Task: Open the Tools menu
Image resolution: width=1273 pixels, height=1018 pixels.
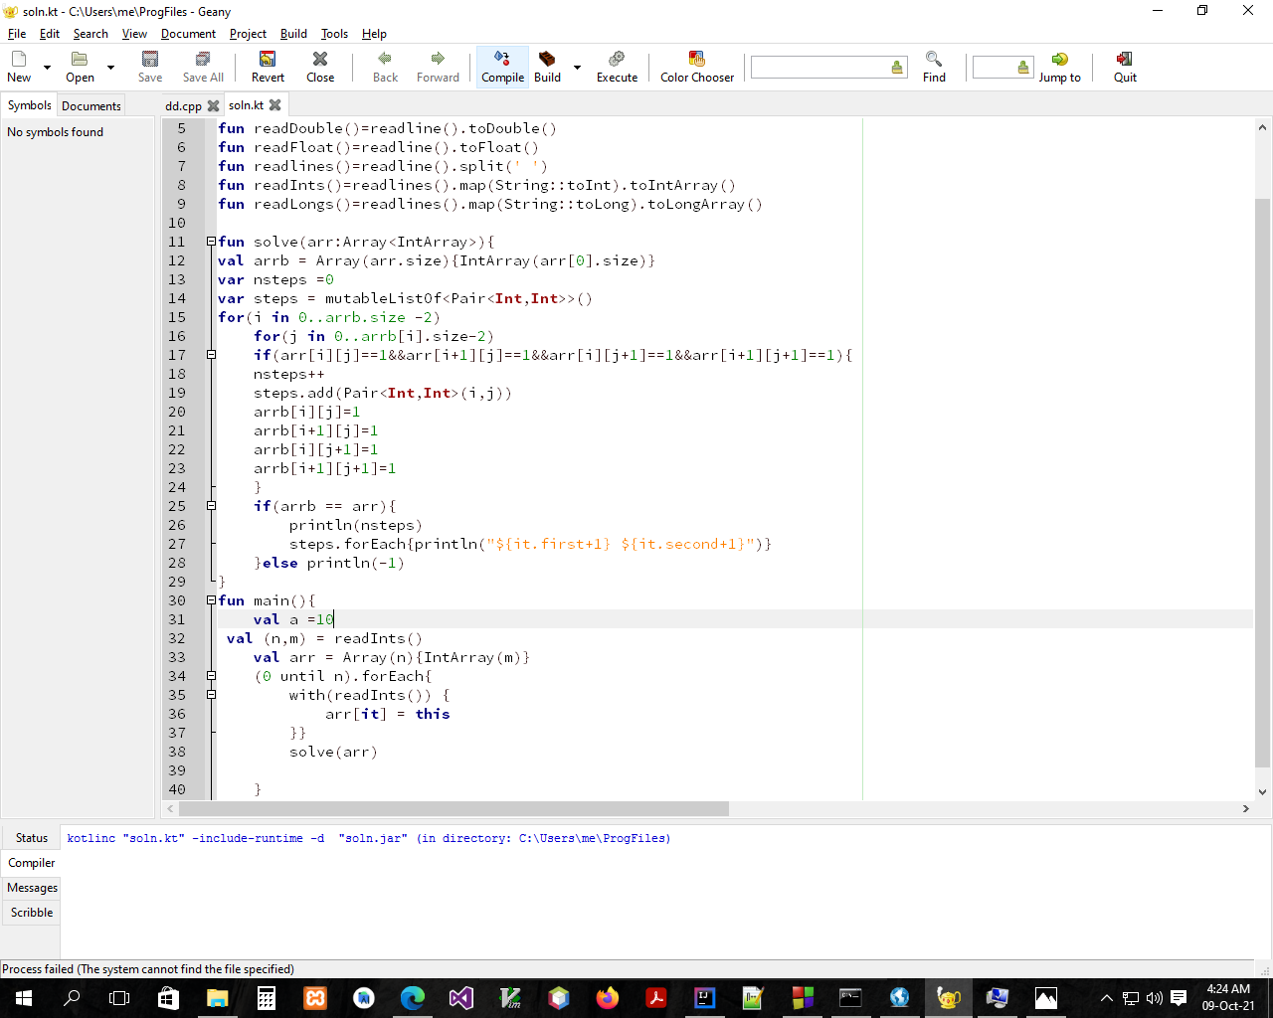Action: click(x=334, y=34)
